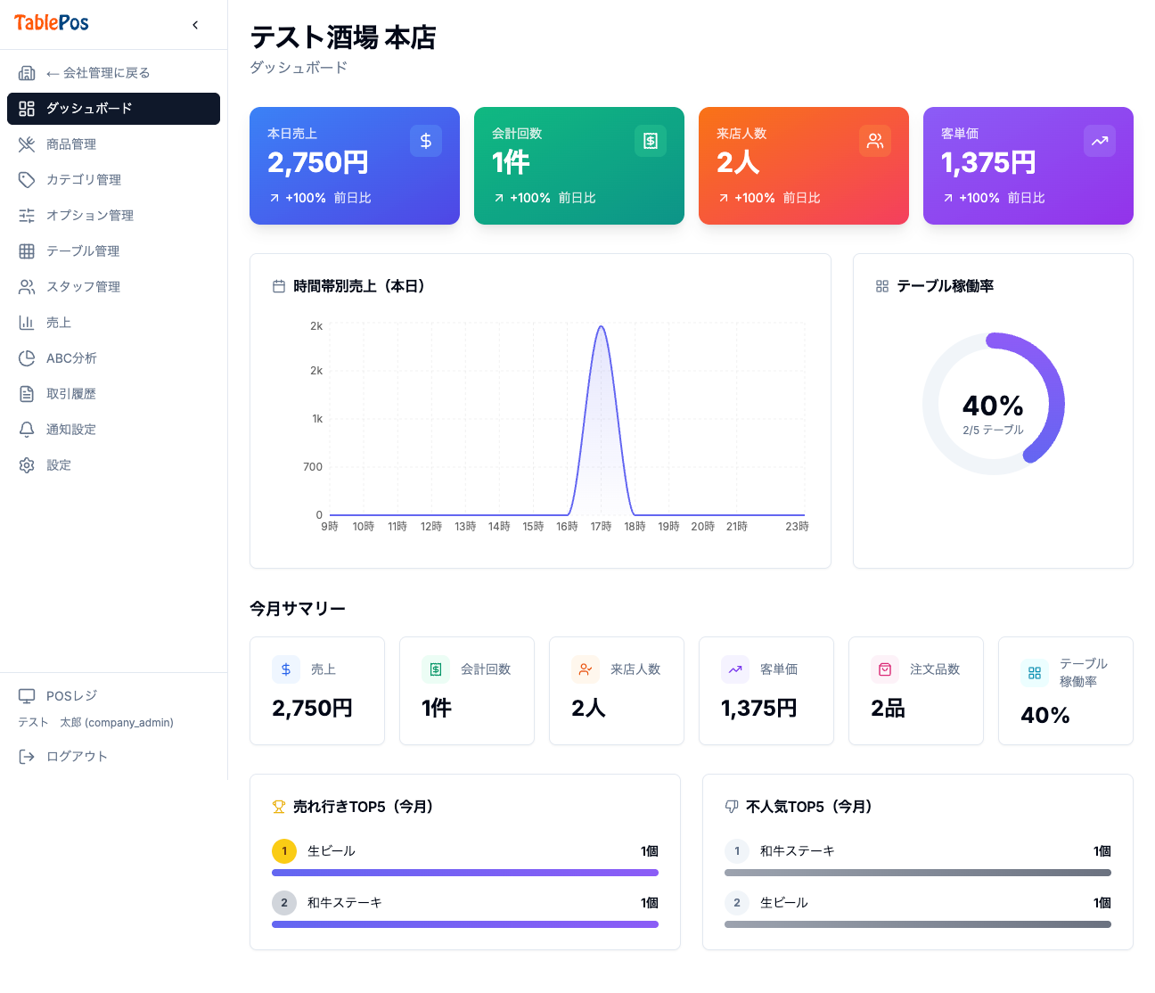
Task: Click 生ビール purple progress bar in 売れ行きTOP5
Action: tap(465, 873)
